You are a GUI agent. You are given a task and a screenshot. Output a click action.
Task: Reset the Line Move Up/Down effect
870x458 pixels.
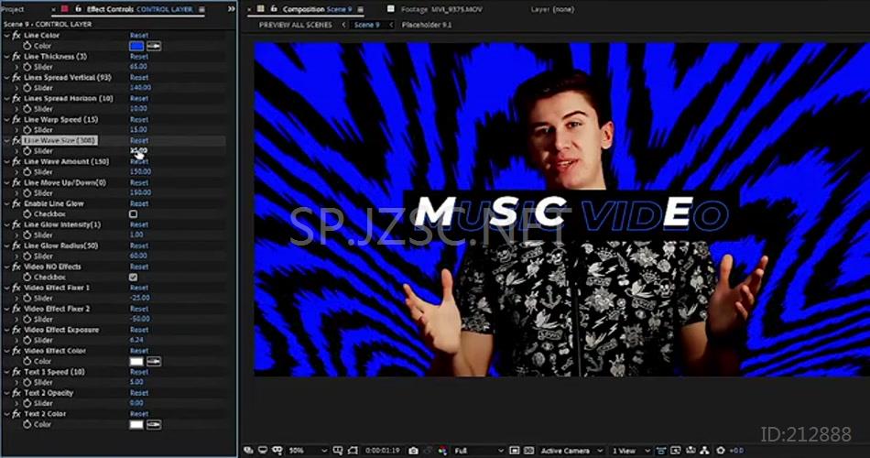click(139, 182)
